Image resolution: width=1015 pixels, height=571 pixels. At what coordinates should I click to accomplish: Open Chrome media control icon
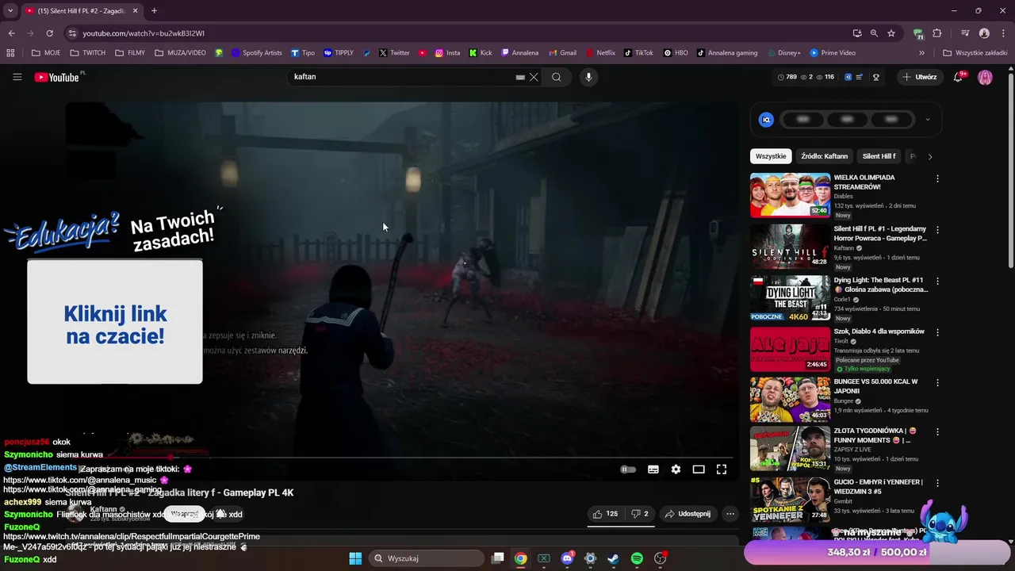tap(965, 33)
